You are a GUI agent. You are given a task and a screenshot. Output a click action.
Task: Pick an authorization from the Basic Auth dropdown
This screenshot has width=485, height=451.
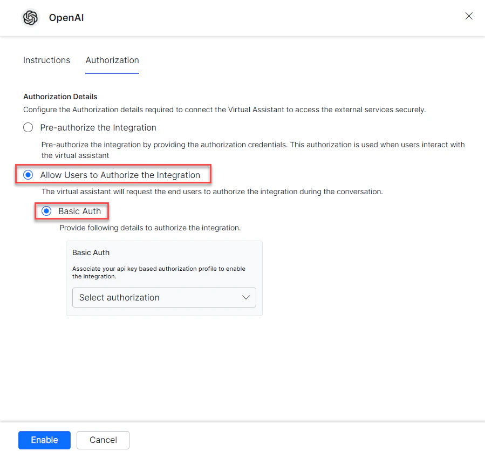(x=164, y=297)
